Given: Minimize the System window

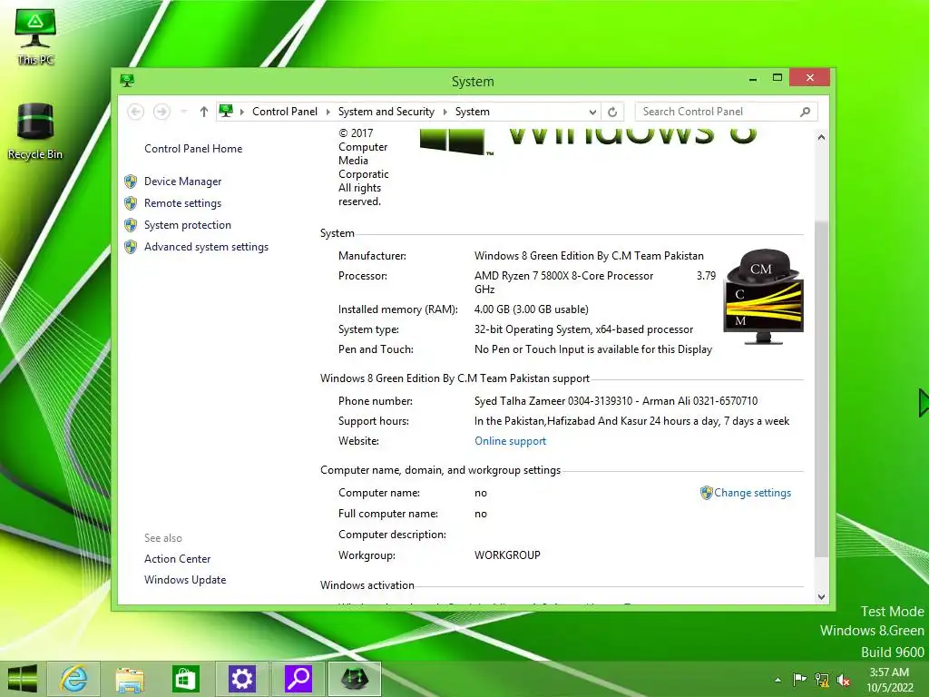Looking at the screenshot, I should (x=753, y=79).
